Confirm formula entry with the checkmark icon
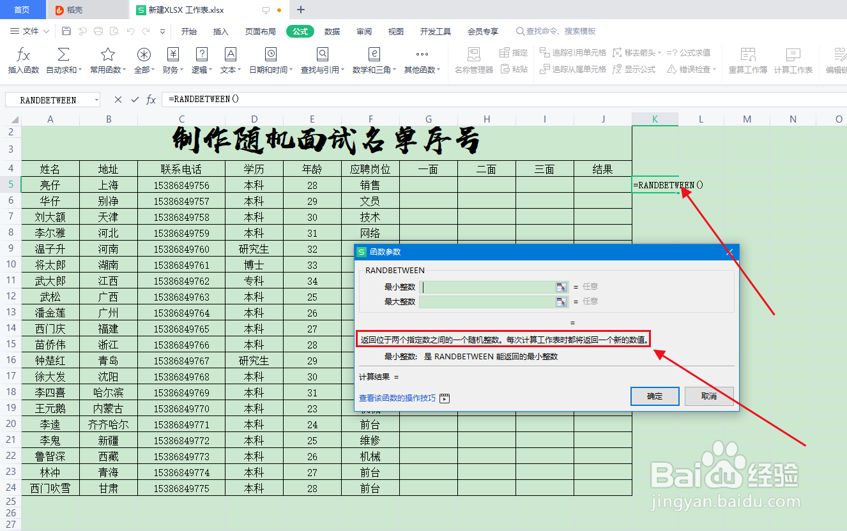Viewport: 847px width, 531px height. click(x=135, y=100)
